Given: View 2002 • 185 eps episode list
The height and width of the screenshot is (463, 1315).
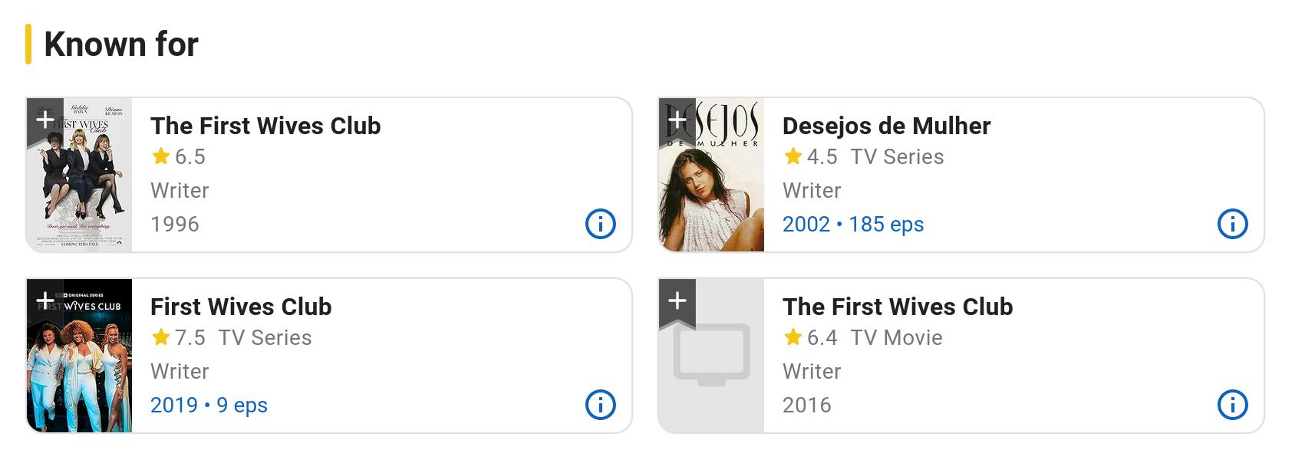Looking at the screenshot, I should pyautogui.click(x=852, y=224).
